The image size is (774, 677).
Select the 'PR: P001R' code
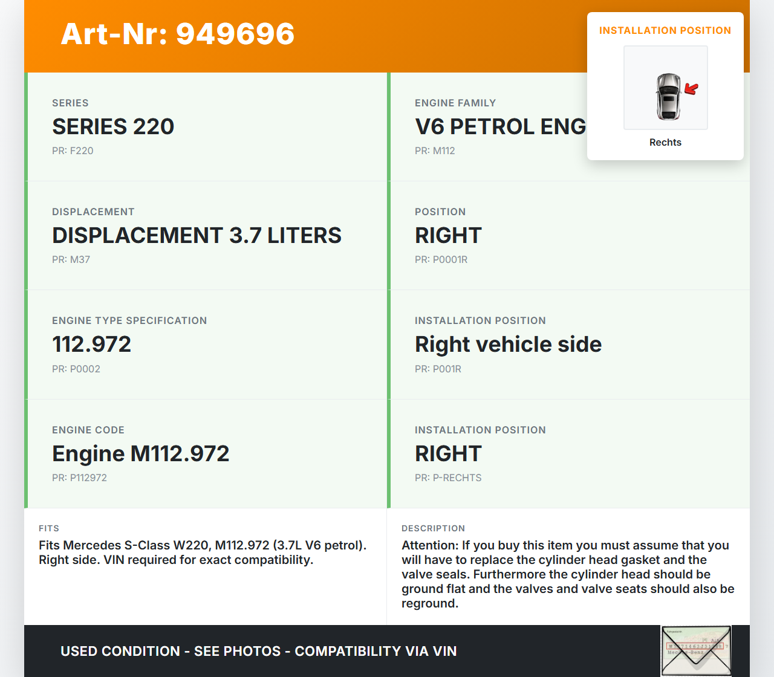pyautogui.click(x=438, y=369)
